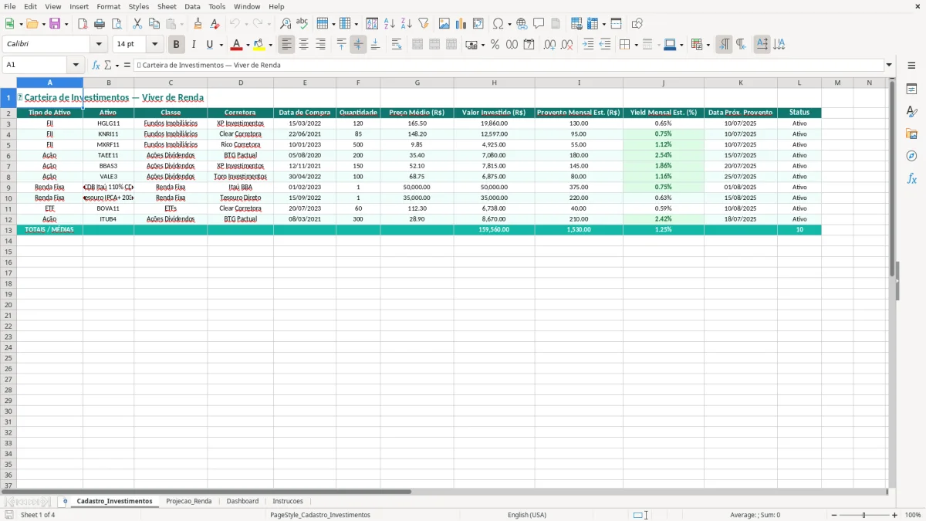The height and width of the screenshot is (521, 926).
Task: Select row 13 header
Action: [8, 230]
